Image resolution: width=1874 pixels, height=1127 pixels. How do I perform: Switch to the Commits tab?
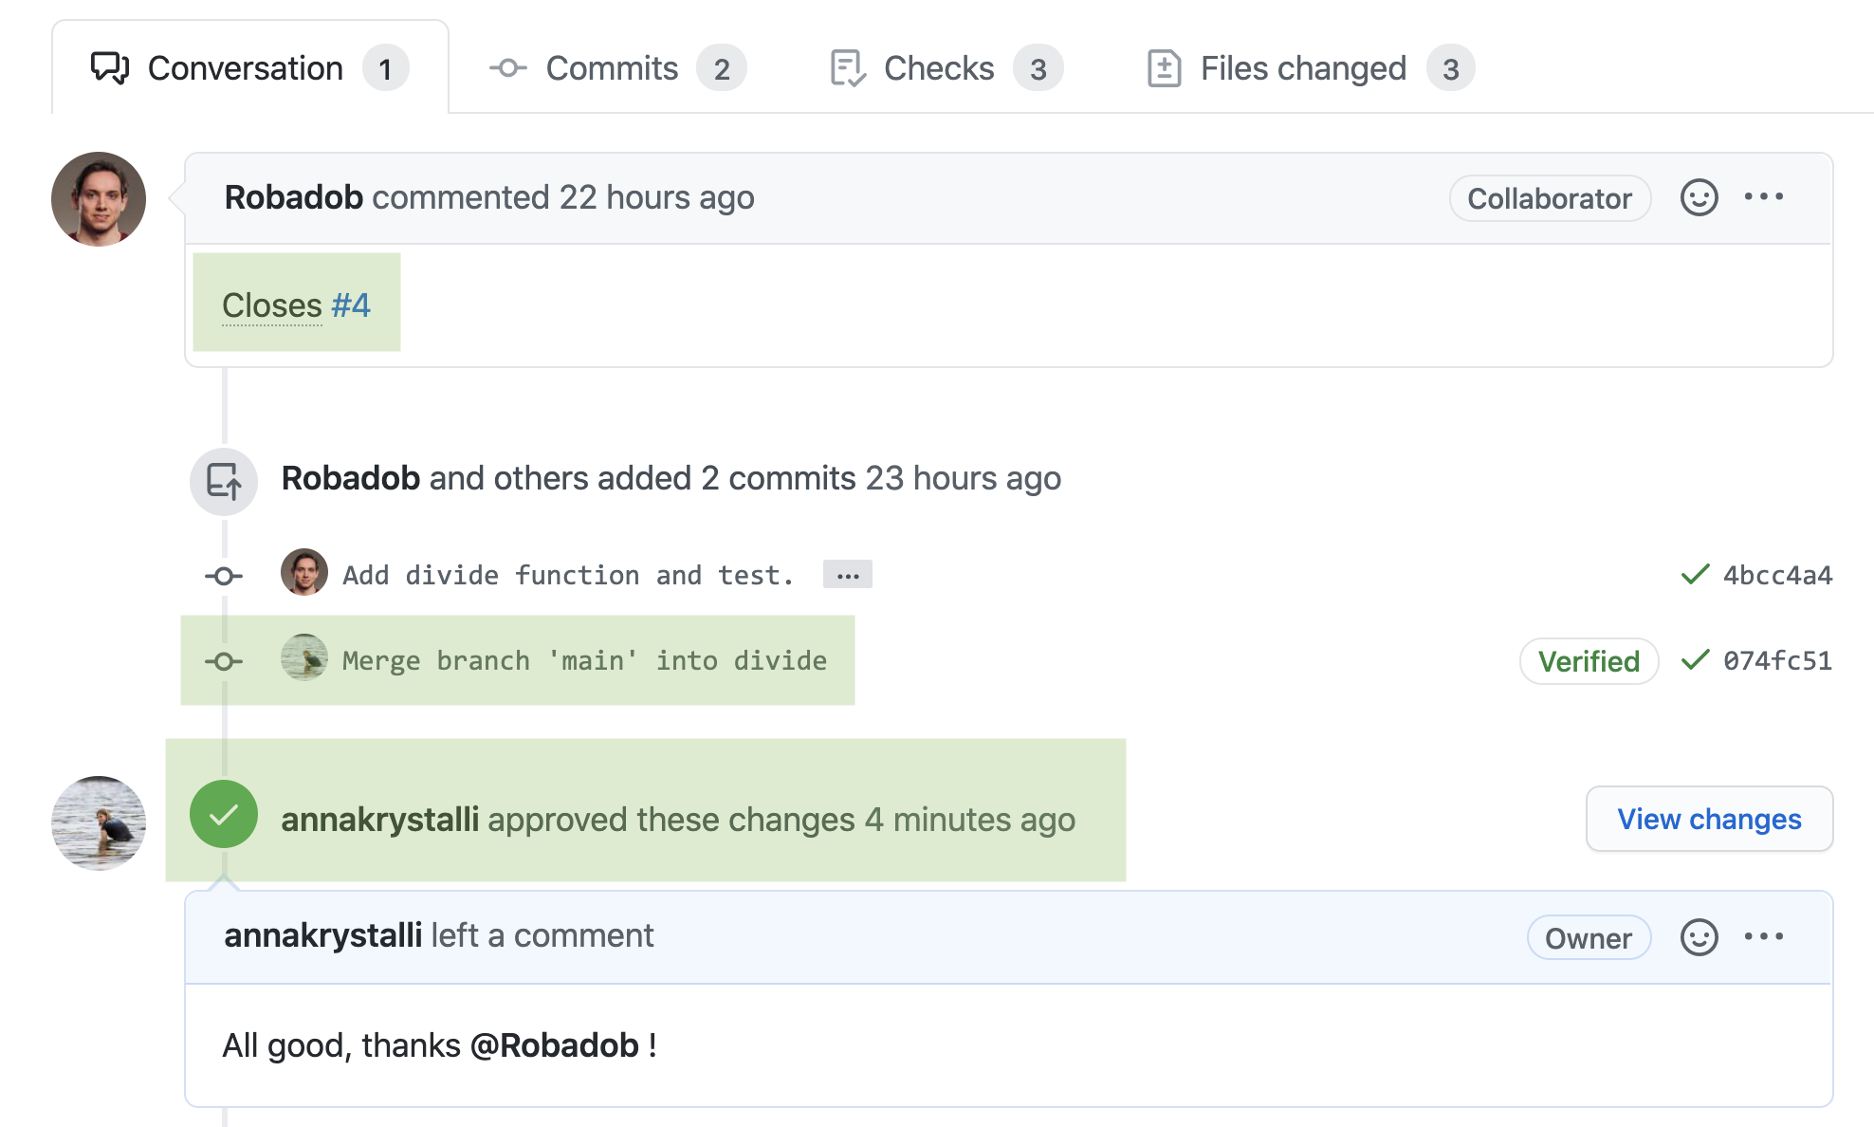click(617, 68)
